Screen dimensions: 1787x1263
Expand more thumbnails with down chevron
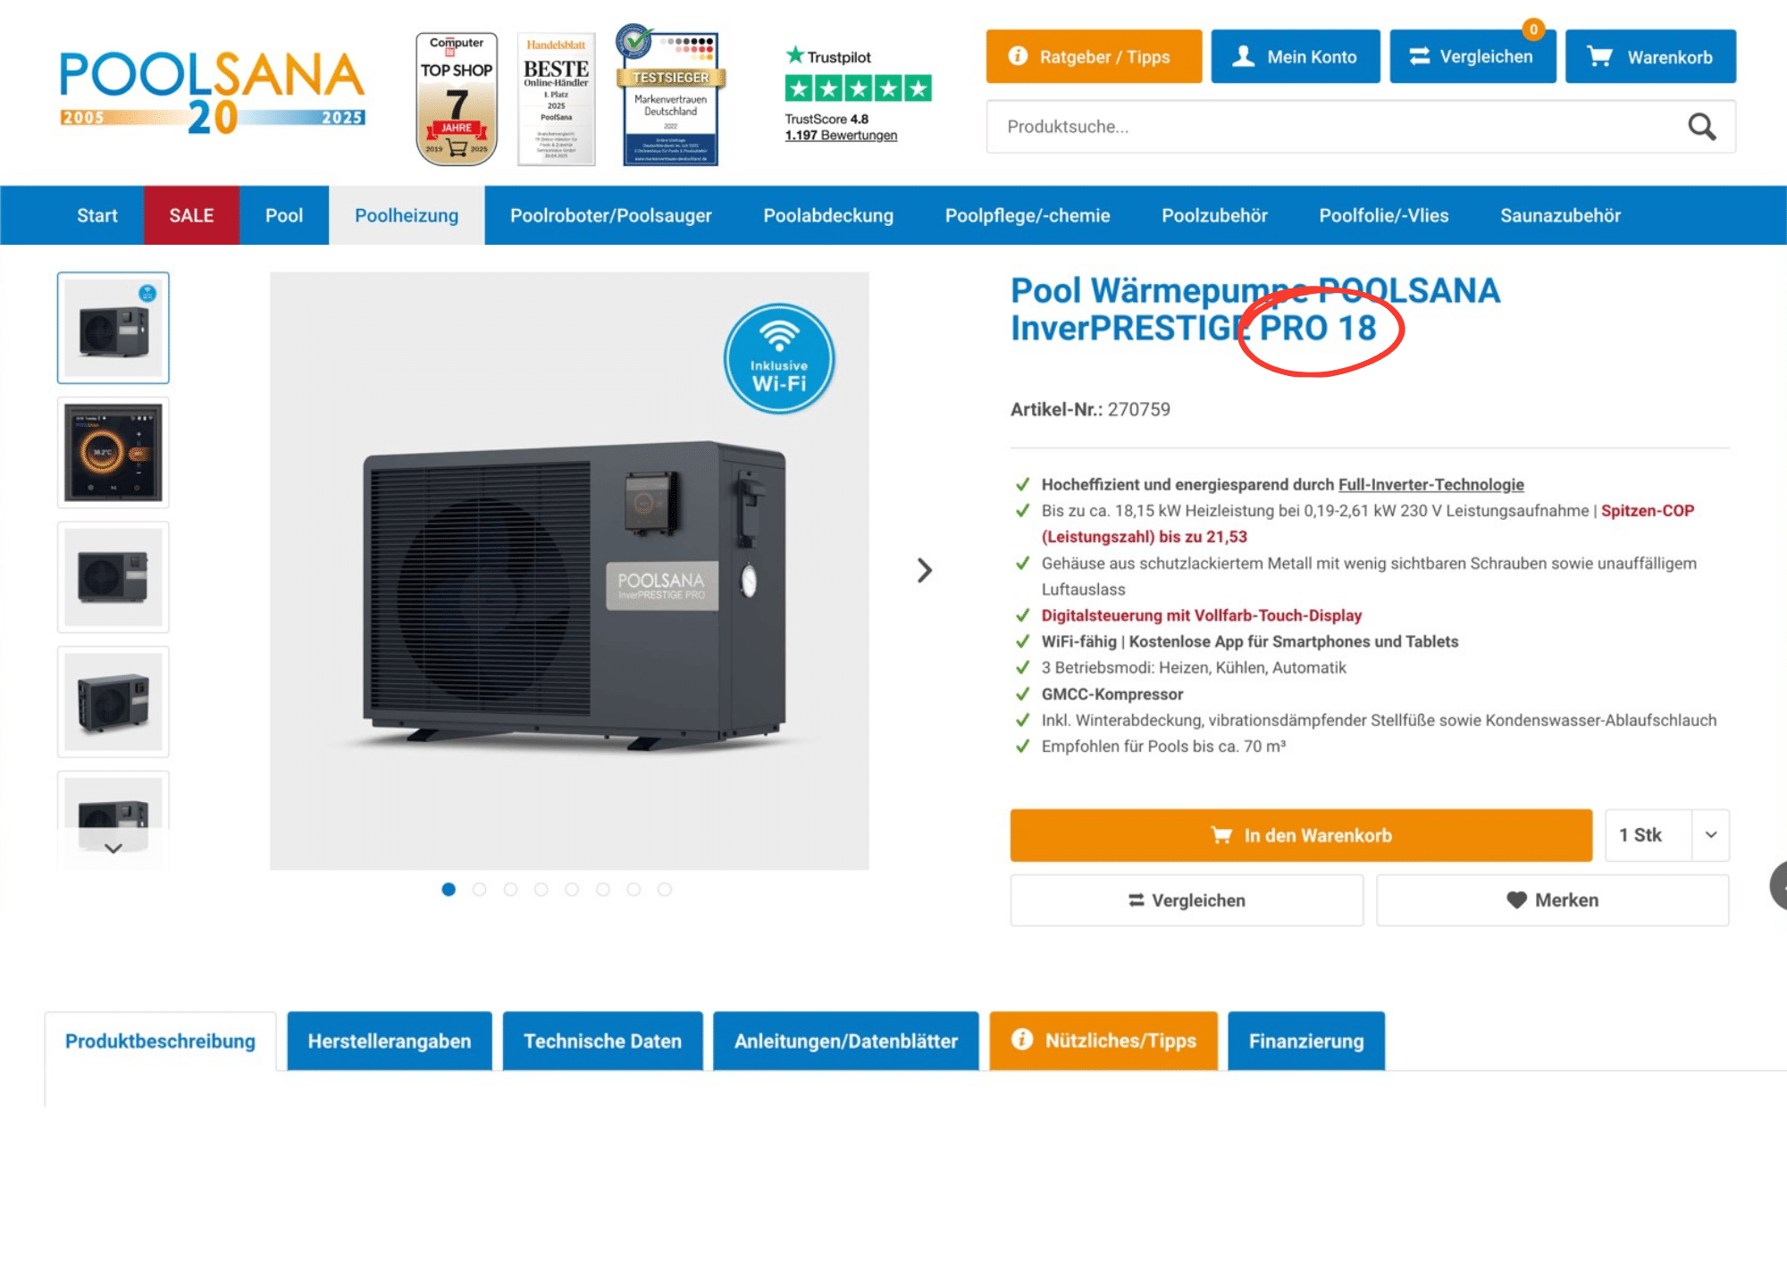pyautogui.click(x=113, y=849)
